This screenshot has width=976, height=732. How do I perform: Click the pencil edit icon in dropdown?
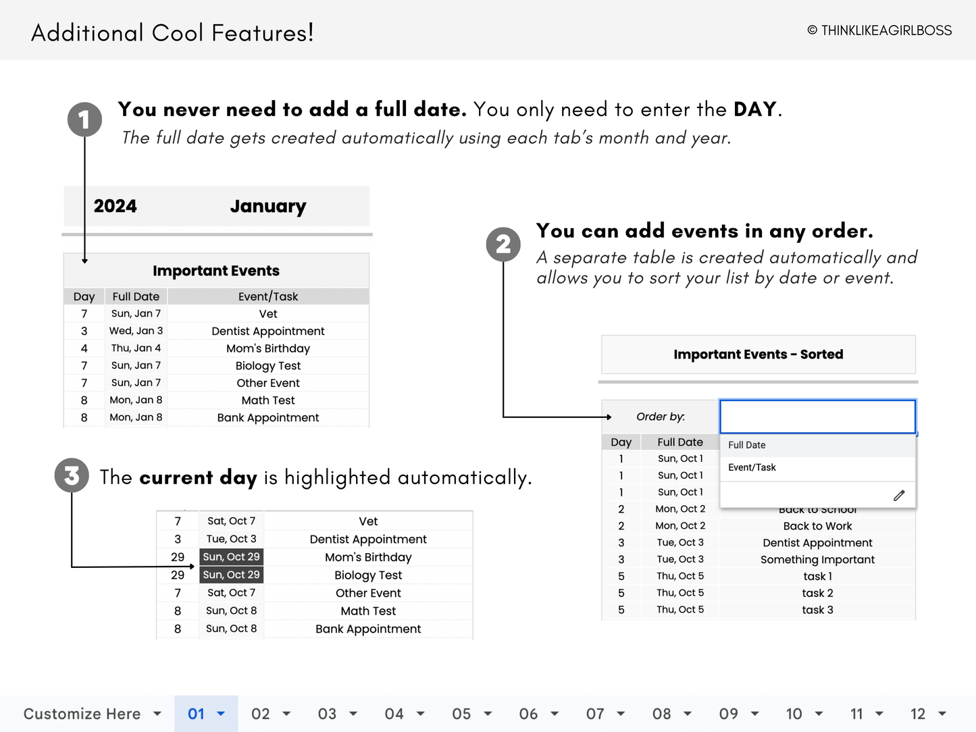coord(898,496)
